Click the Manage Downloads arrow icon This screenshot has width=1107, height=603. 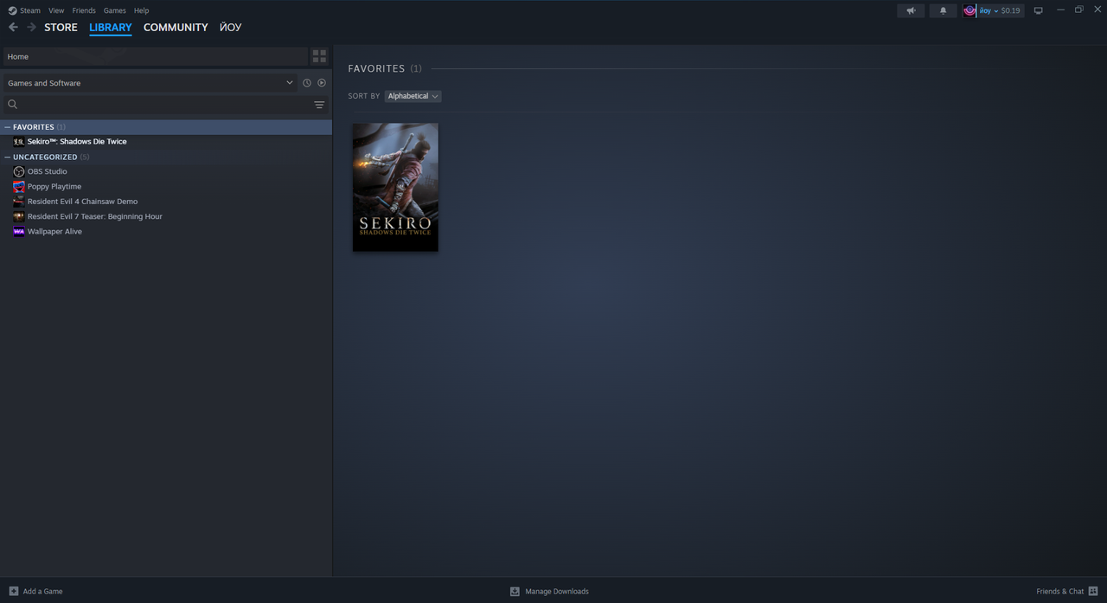(x=515, y=591)
